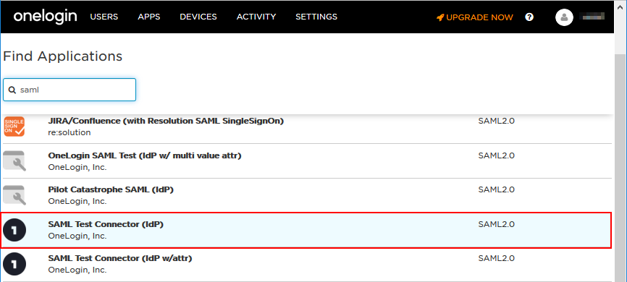Click the user avatar profile icon

pyautogui.click(x=564, y=17)
